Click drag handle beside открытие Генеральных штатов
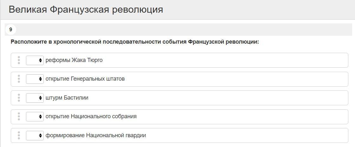Viewport: 355px width, 147px height. tap(19, 79)
